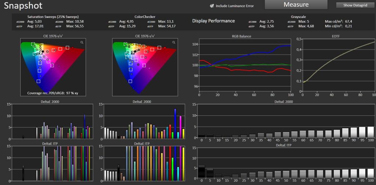Click the red line in RGB Balance graph

point(257,70)
